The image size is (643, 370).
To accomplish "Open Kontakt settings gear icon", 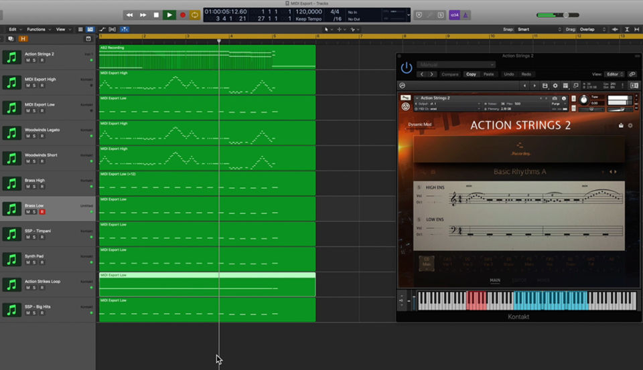I will (x=555, y=86).
